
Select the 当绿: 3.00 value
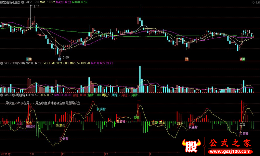pos(94,95)
